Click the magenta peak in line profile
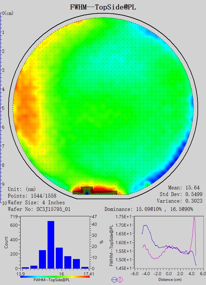 194,218
